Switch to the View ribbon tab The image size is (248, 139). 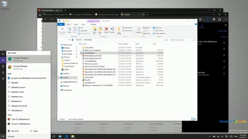click(83, 24)
